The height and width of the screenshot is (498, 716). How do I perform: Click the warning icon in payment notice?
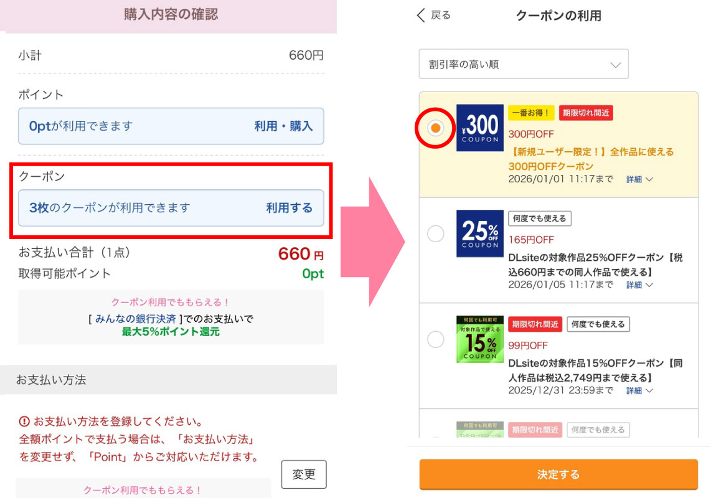(x=24, y=421)
